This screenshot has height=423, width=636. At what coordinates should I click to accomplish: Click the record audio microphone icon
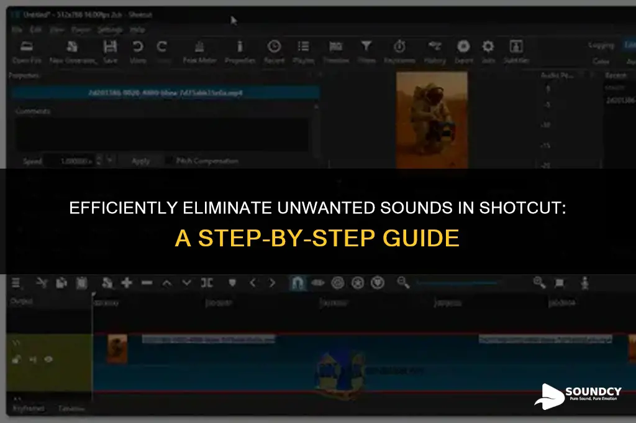584,283
